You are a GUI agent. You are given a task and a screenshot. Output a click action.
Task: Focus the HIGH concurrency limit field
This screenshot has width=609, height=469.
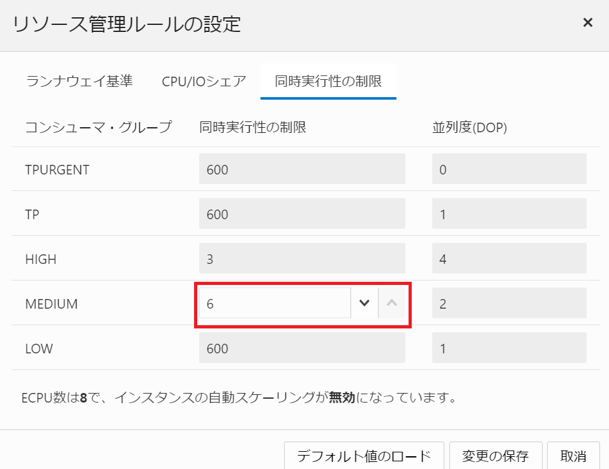[x=302, y=258]
